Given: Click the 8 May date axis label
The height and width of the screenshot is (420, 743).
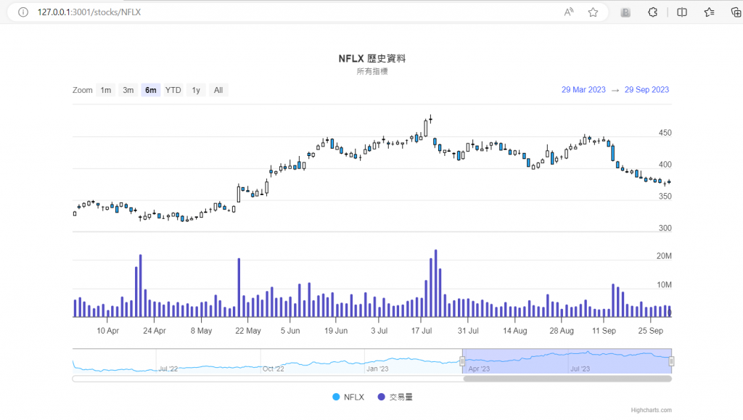Looking at the screenshot, I should point(202,331).
